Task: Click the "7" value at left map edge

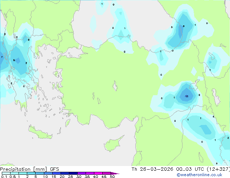Action: point(2,57)
